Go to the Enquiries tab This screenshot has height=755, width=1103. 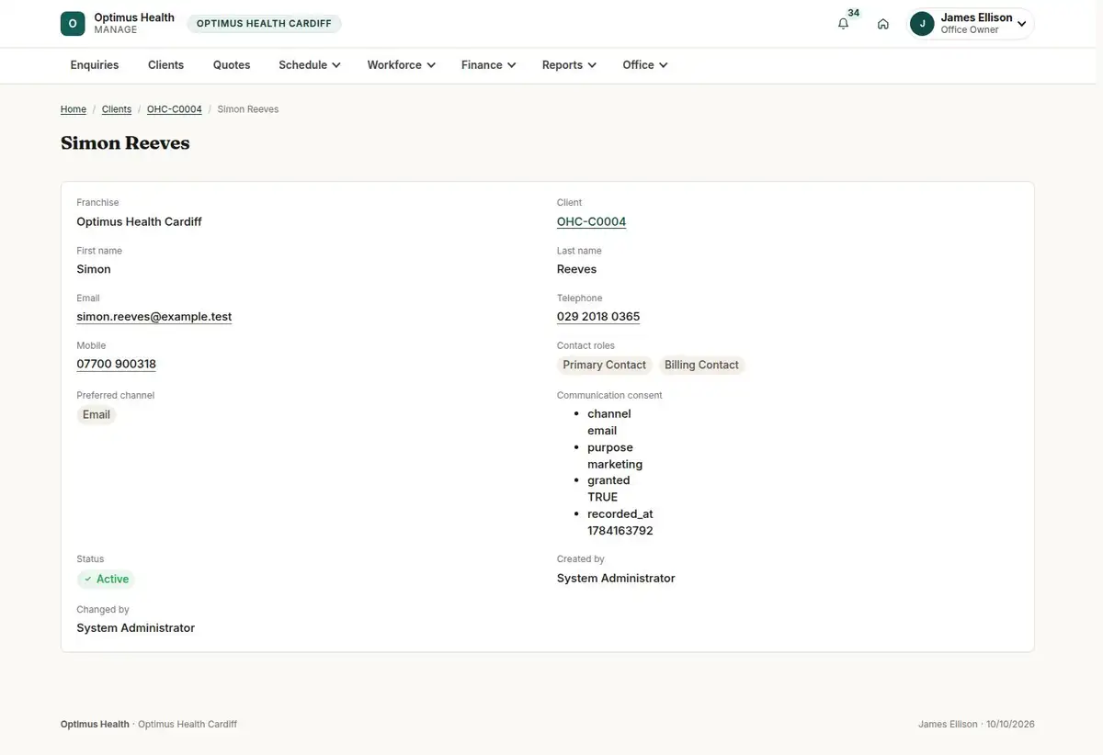[x=95, y=65]
